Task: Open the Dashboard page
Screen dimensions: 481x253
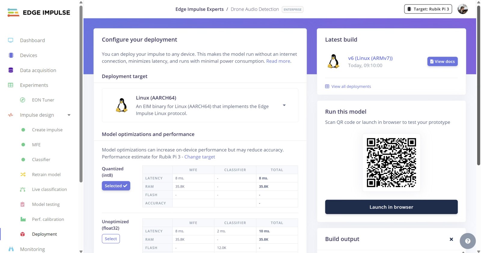Action: [32, 40]
